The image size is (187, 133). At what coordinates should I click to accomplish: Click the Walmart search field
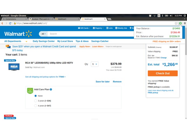[x=91, y=34]
